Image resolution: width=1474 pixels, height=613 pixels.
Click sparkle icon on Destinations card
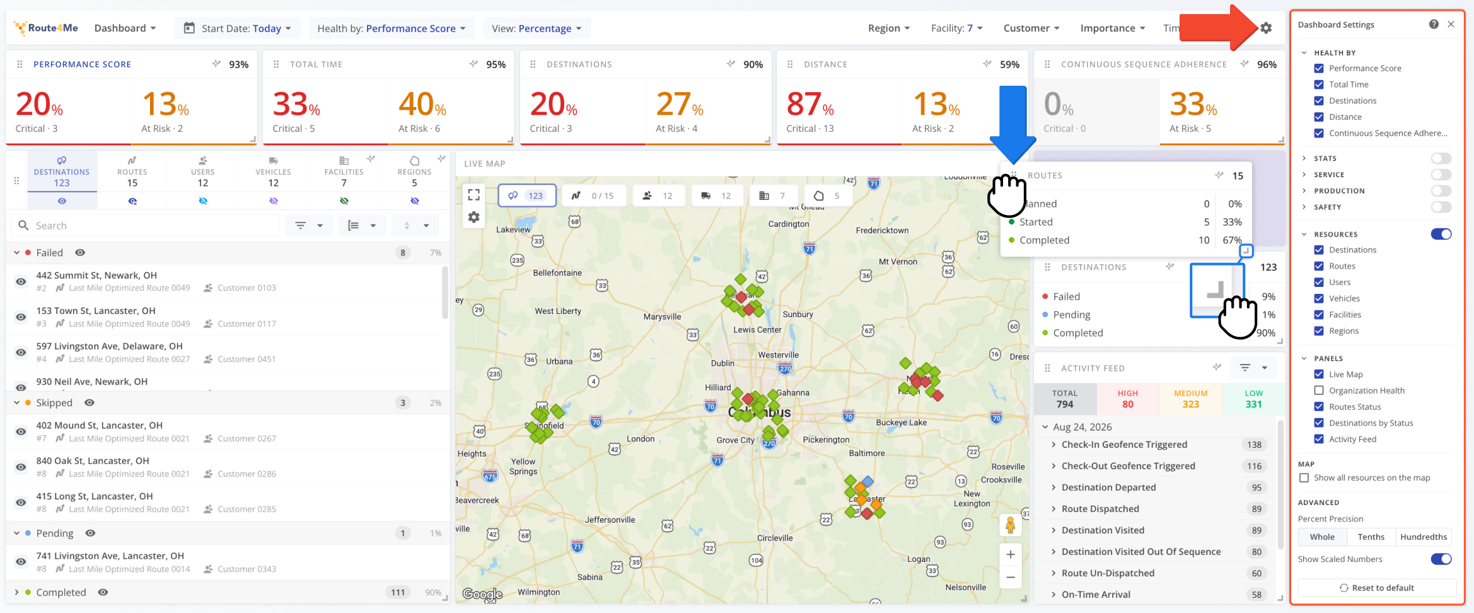[731, 64]
